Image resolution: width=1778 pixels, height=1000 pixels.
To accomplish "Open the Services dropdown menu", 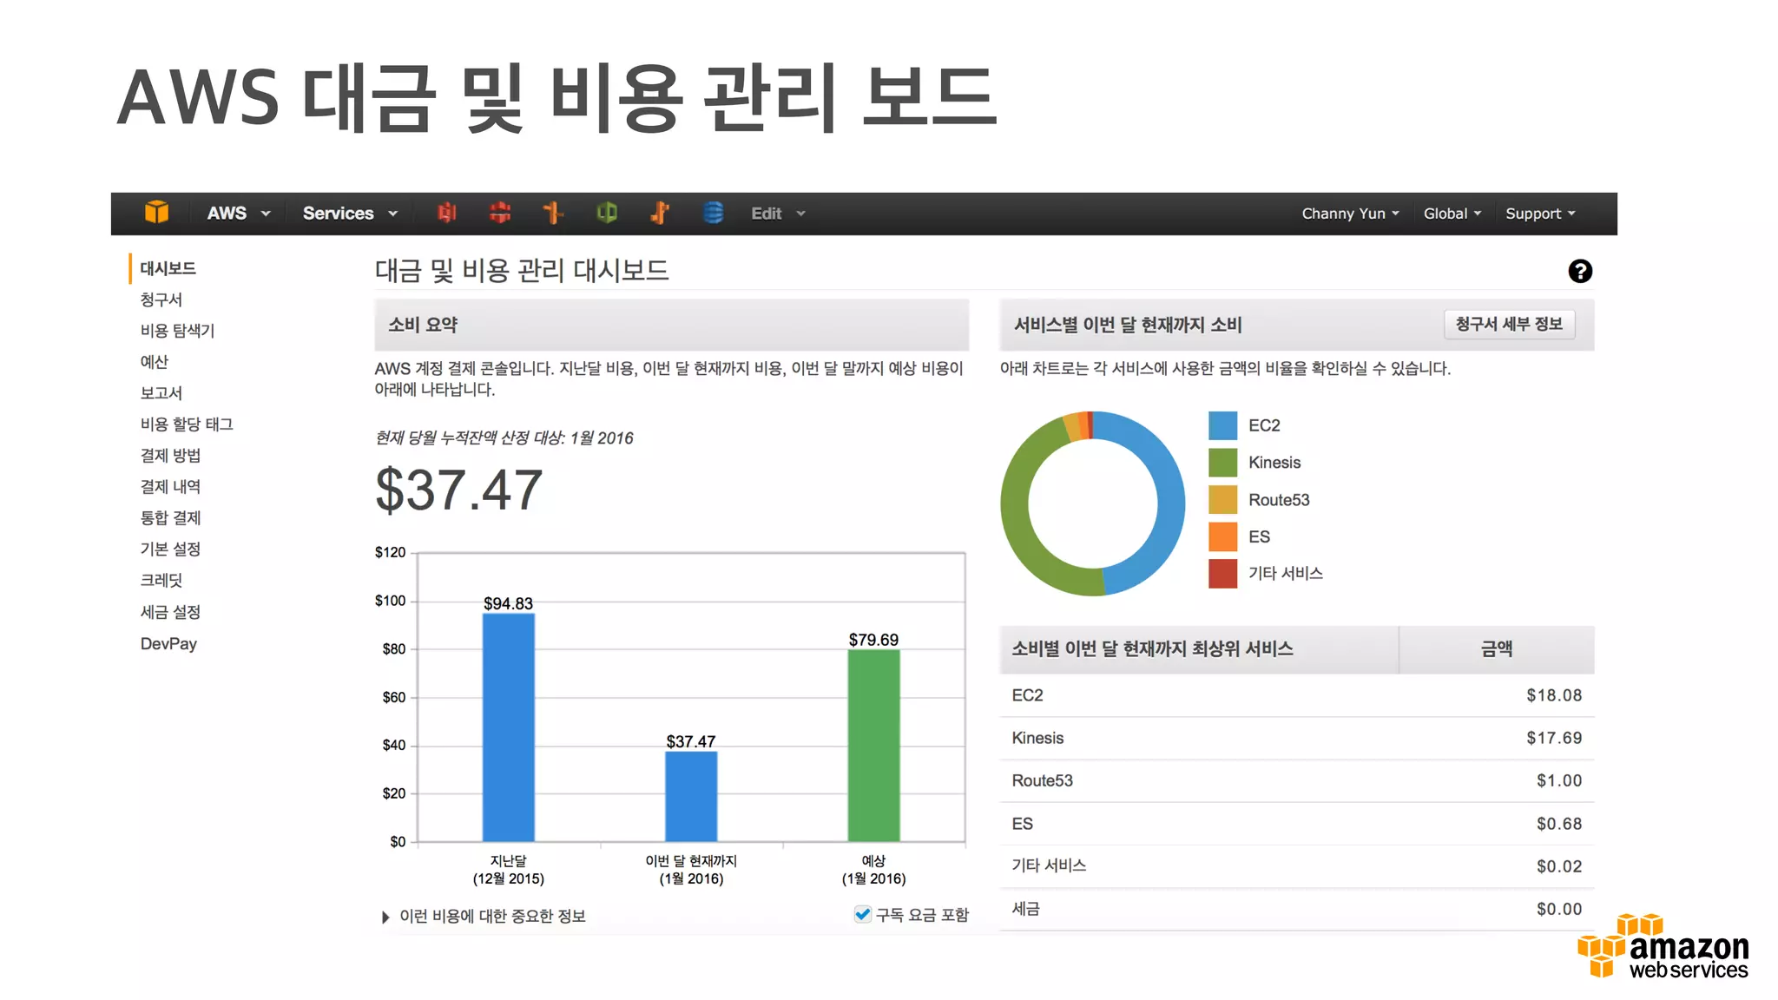I will click(350, 214).
